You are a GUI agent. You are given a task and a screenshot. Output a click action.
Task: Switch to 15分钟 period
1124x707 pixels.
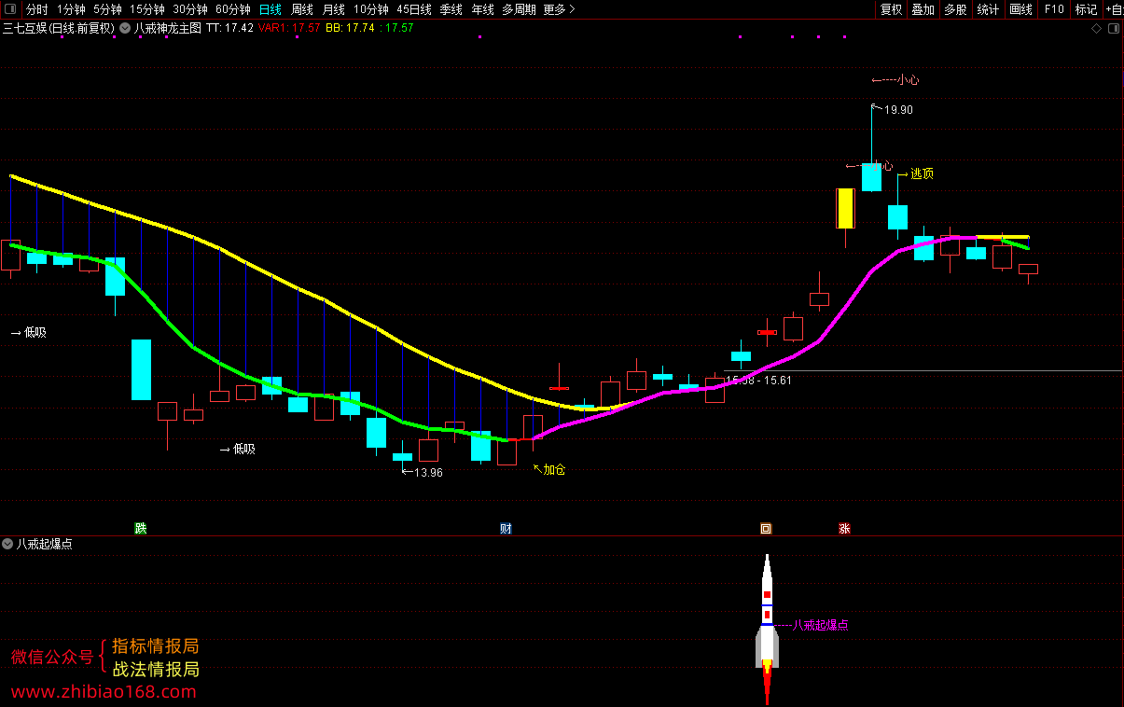(x=147, y=9)
